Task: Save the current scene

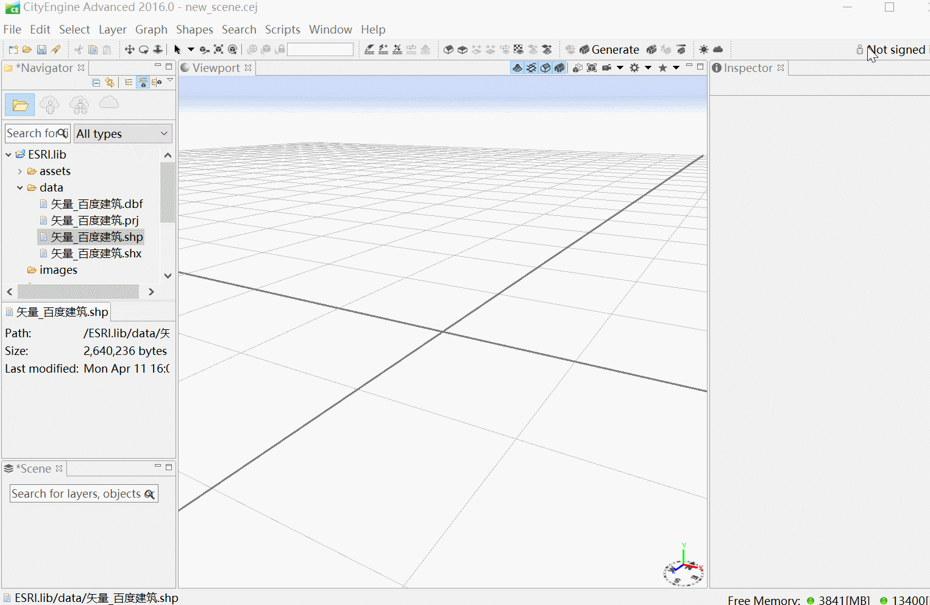Action: coord(41,49)
